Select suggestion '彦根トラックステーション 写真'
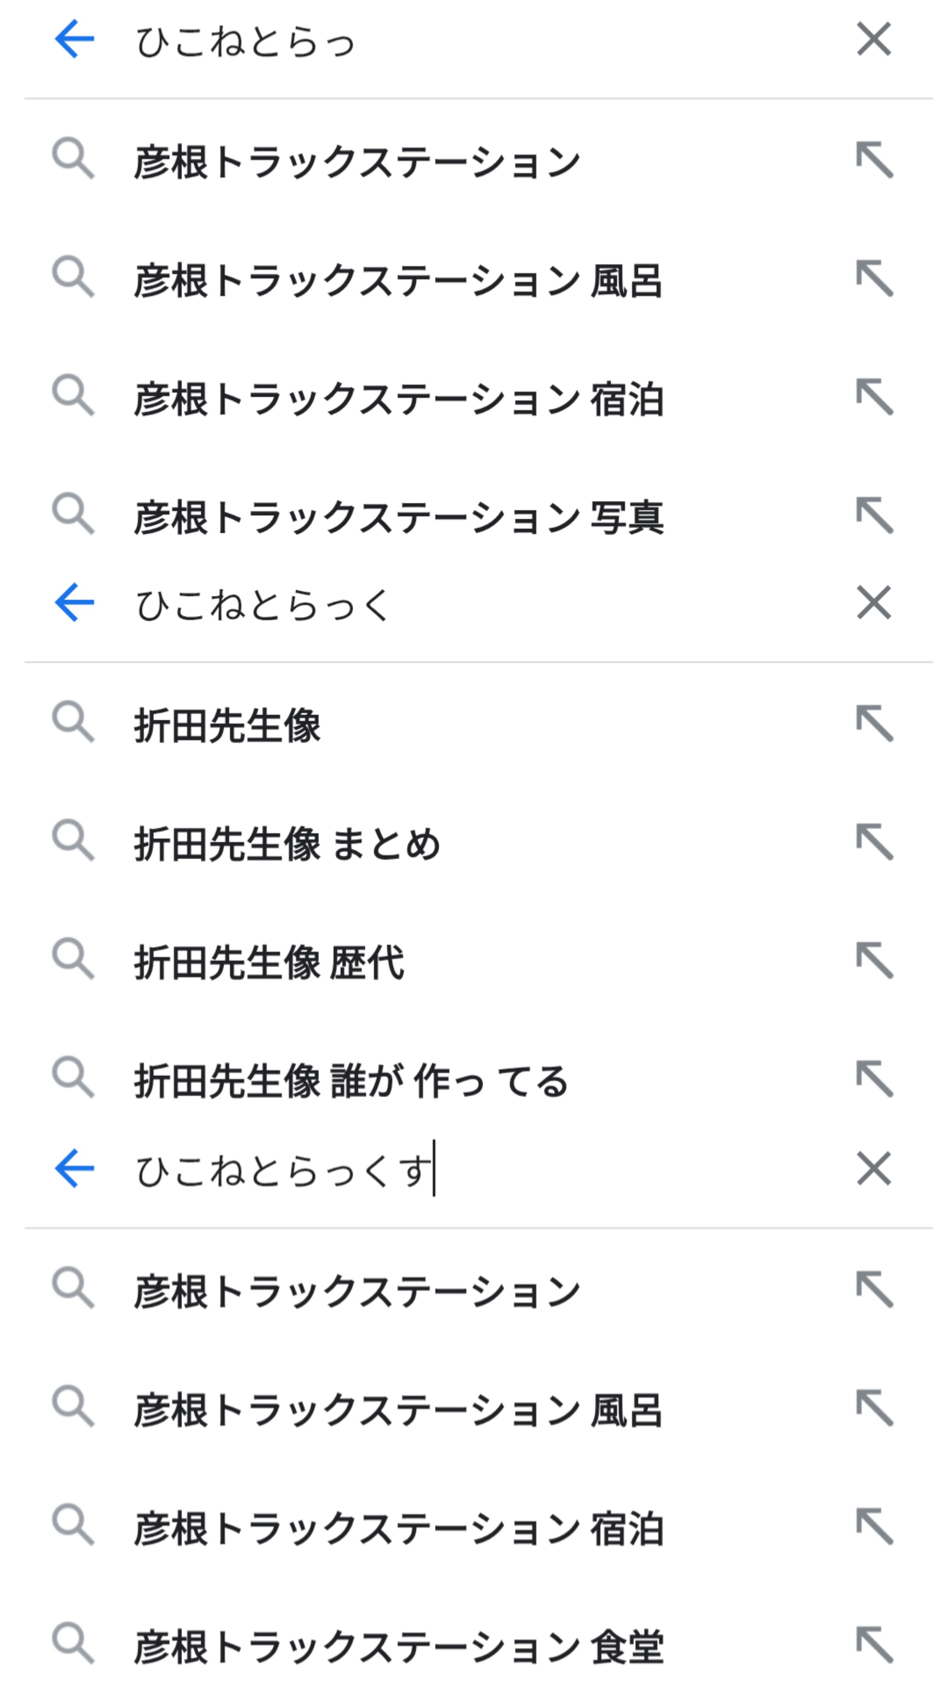The image size is (948, 1686). click(399, 517)
